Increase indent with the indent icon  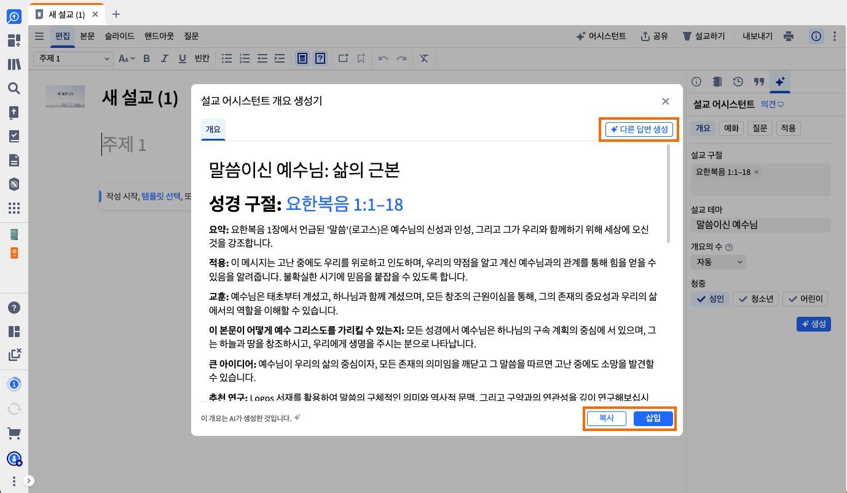280,58
